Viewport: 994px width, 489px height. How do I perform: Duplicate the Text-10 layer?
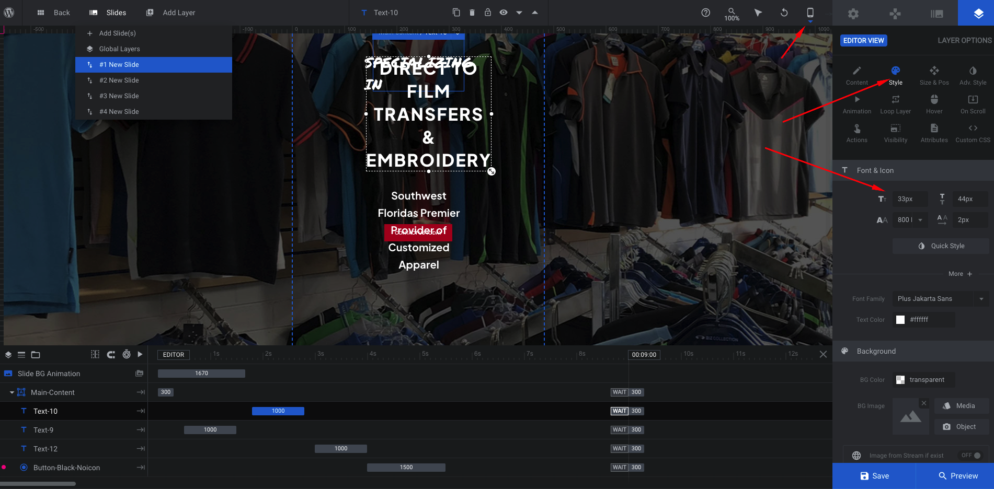pyautogui.click(x=456, y=13)
